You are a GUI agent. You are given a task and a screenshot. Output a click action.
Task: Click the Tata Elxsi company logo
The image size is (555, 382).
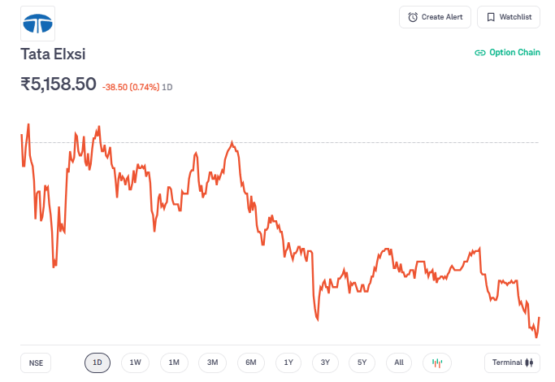click(x=37, y=24)
